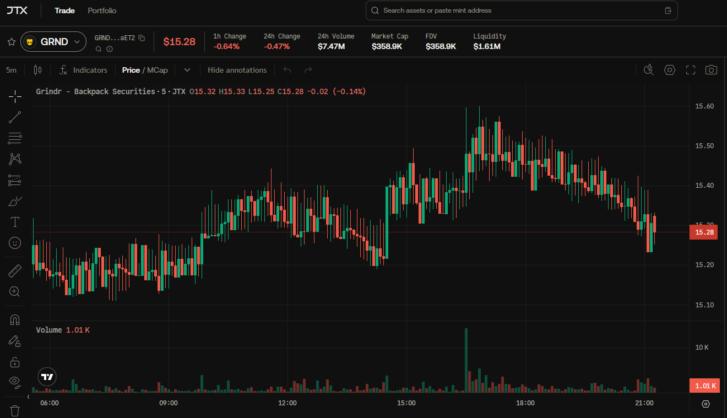Favorite GRND with the star icon
727x418 pixels.
[x=11, y=42]
